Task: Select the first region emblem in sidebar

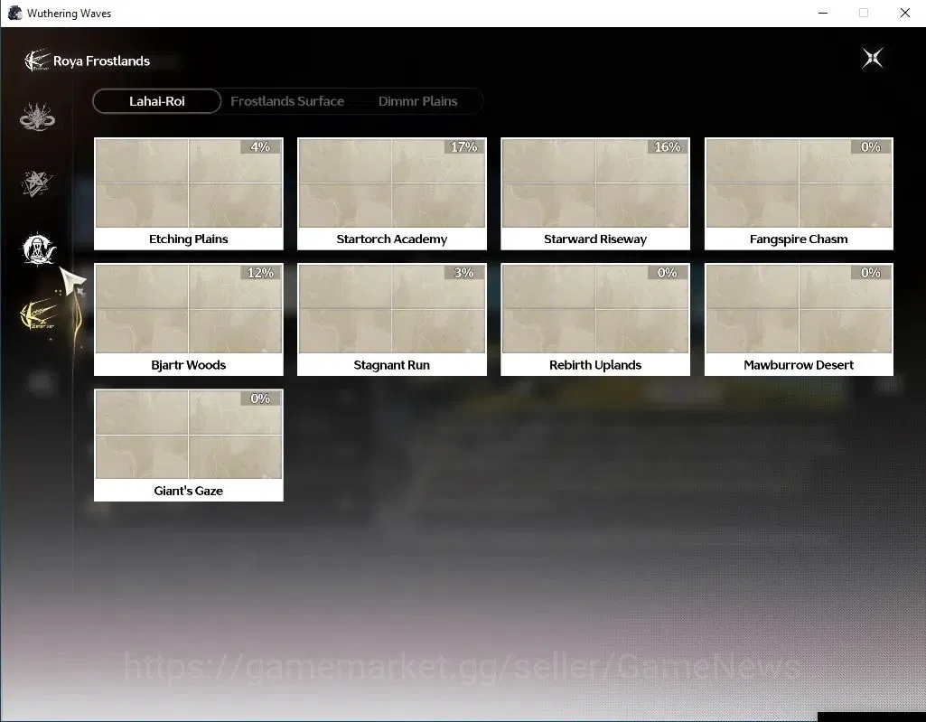Action: point(37,117)
